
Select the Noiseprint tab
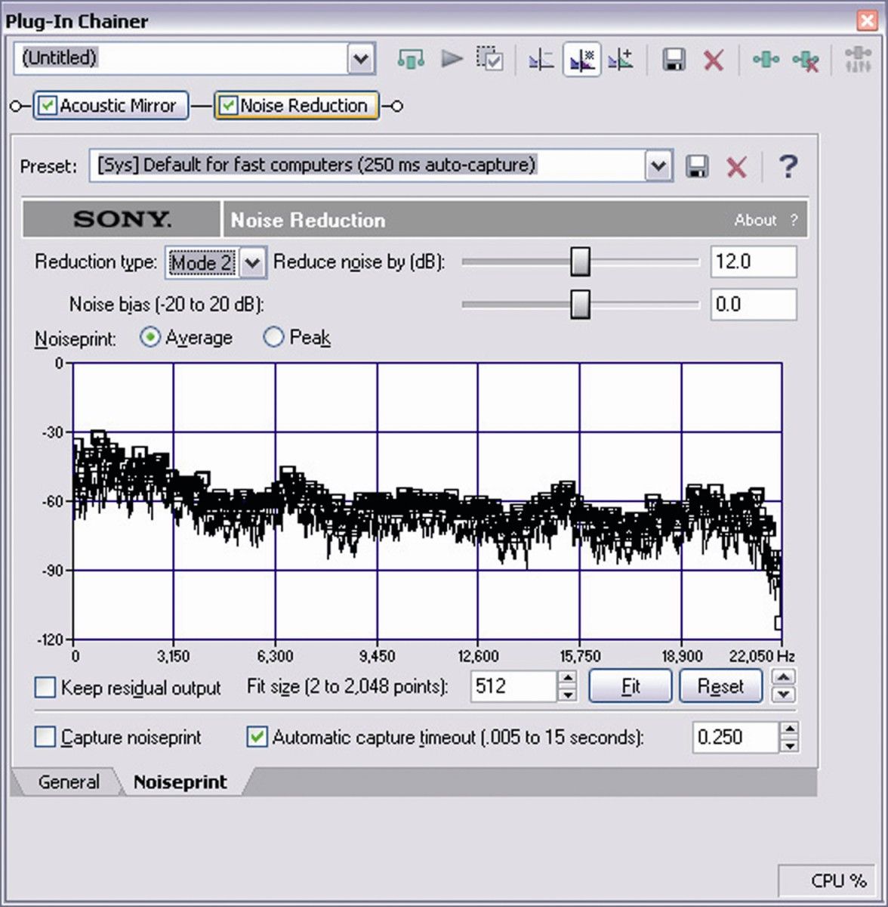180,782
